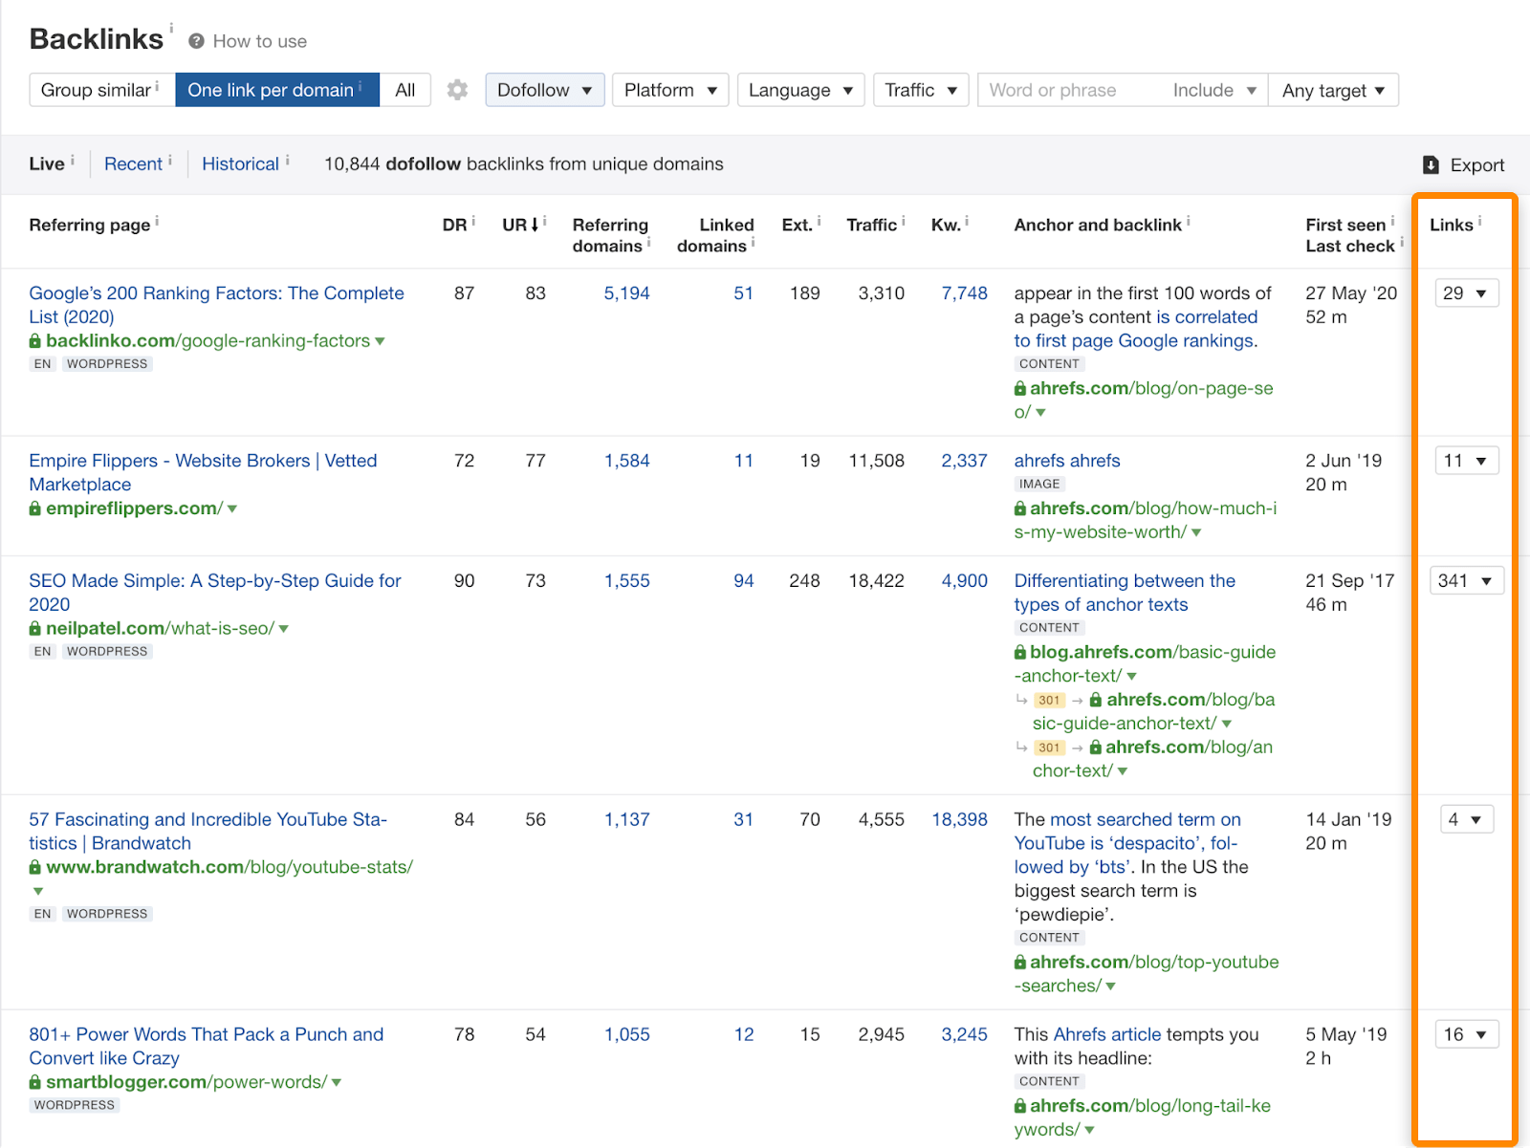Switch to the Recent tab
The image size is (1530, 1148).
(x=133, y=163)
